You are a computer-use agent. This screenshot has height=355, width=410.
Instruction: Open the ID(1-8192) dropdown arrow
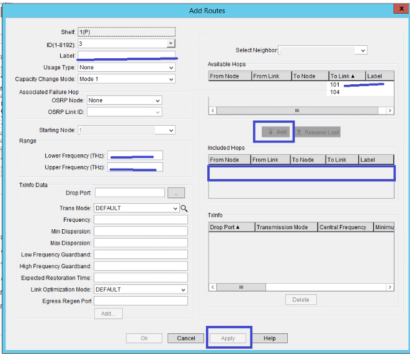[x=171, y=43]
